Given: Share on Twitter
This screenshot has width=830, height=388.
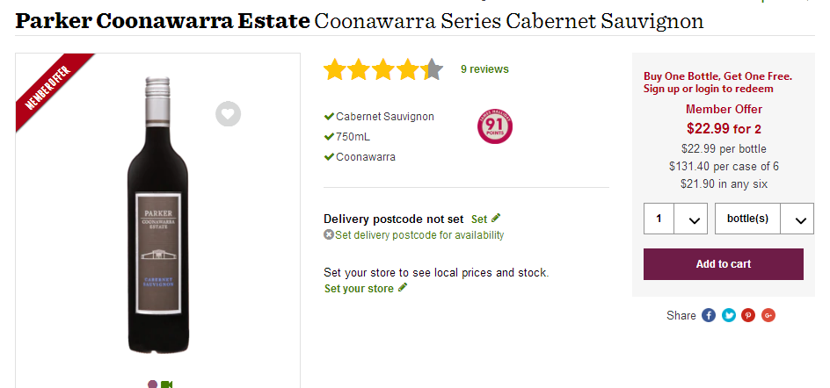Looking at the screenshot, I should (729, 315).
